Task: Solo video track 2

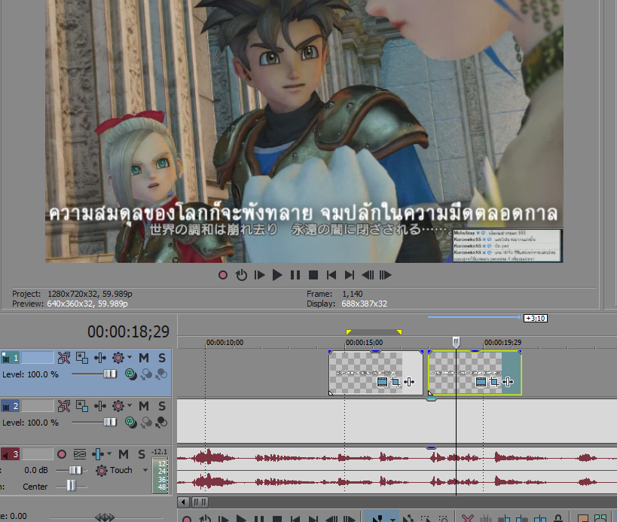Action: click(162, 405)
